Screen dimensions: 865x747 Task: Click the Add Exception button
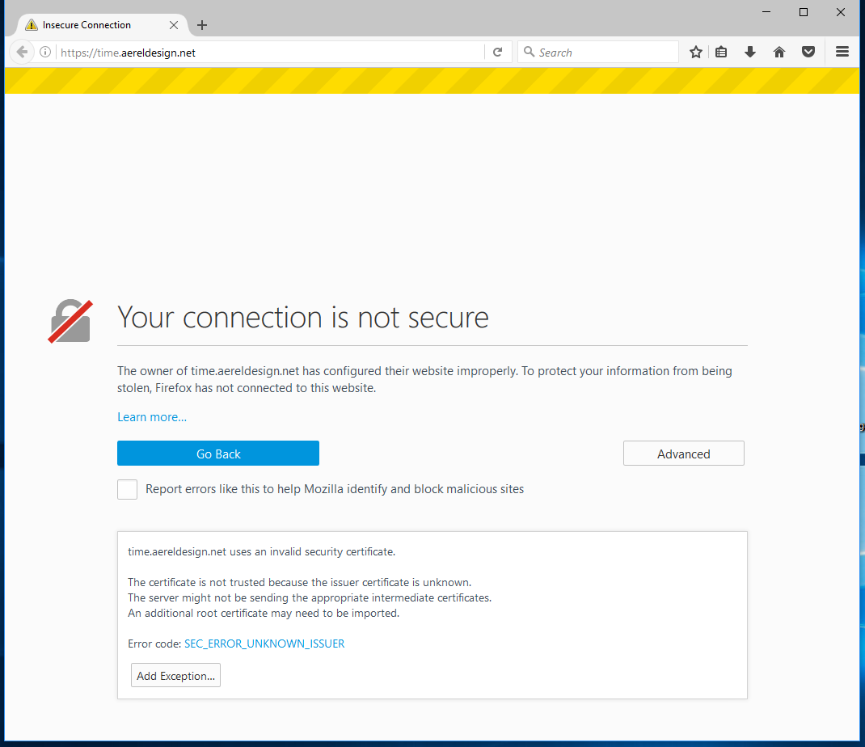175,676
